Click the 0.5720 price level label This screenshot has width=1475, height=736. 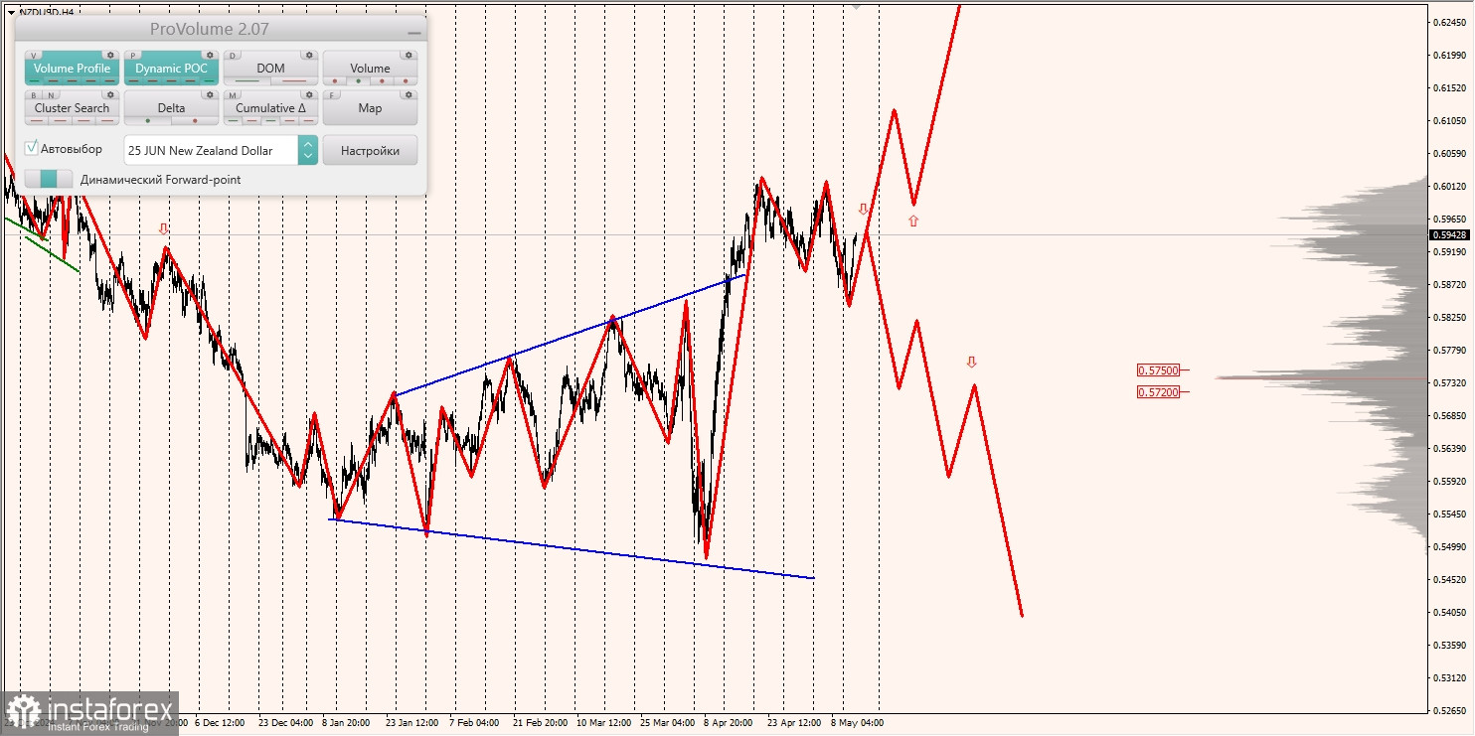pyautogui.click(x=1159, y=391)
